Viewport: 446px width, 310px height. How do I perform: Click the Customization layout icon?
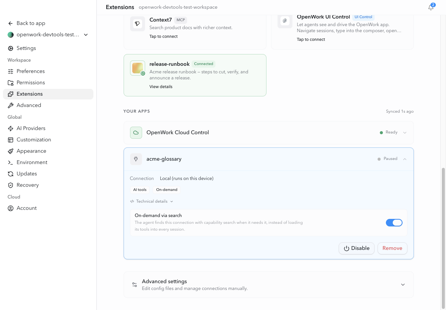[x=11, y=140]
